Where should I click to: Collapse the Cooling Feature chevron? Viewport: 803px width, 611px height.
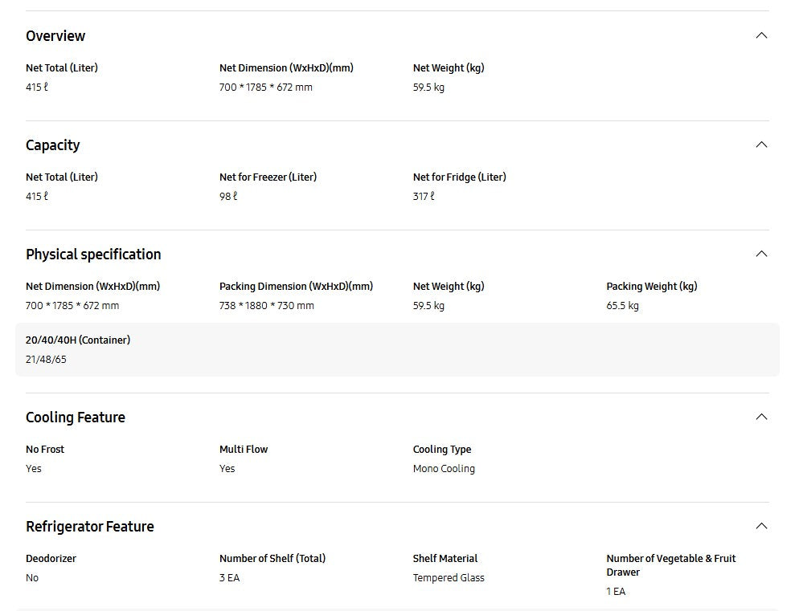tap(761, 417)
